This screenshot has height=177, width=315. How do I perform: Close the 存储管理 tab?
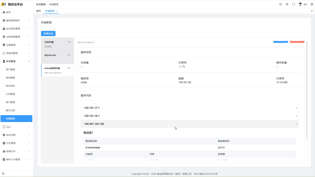(x=56, y=11)
